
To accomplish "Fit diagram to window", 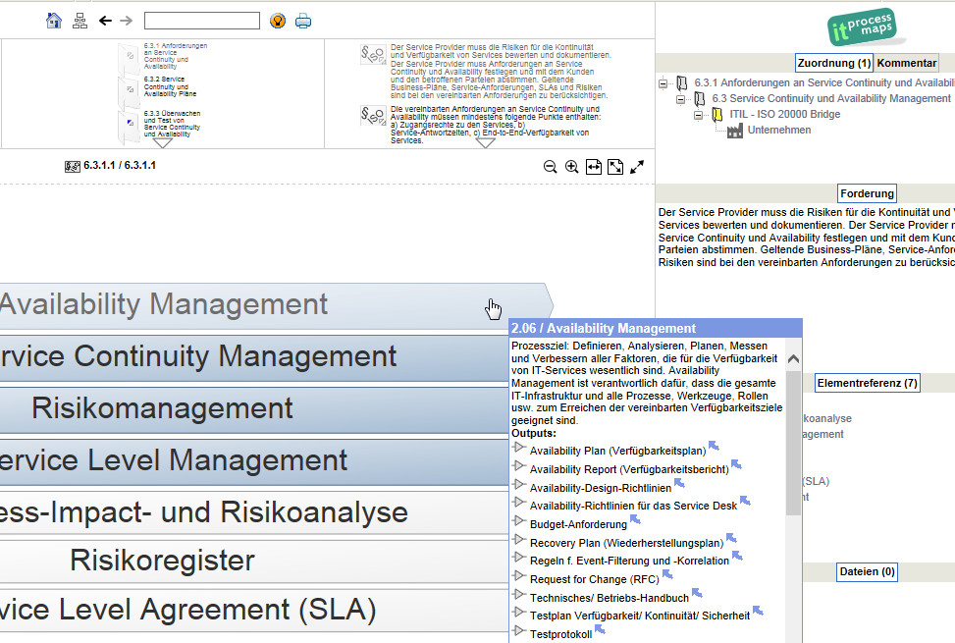I will click(615, 167).
